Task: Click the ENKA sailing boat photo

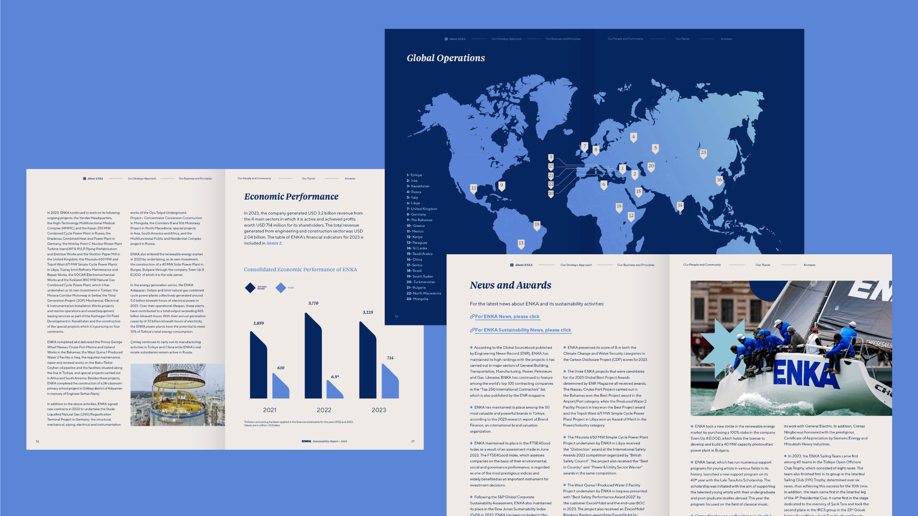Action: pos(791,348)
